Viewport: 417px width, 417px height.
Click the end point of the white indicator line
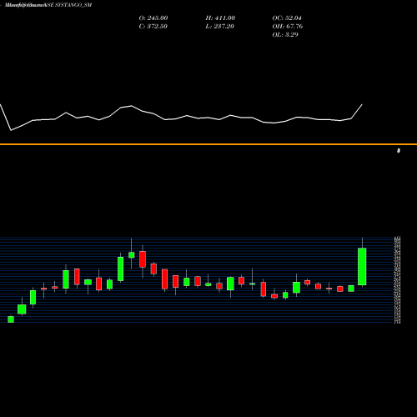(362, 104)
